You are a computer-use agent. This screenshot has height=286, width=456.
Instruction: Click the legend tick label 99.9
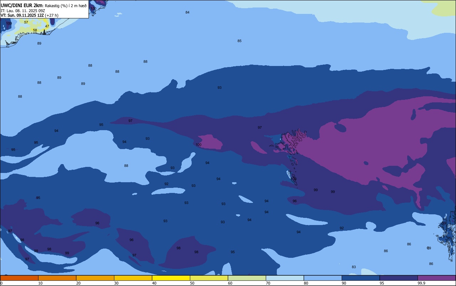(422, 283)
